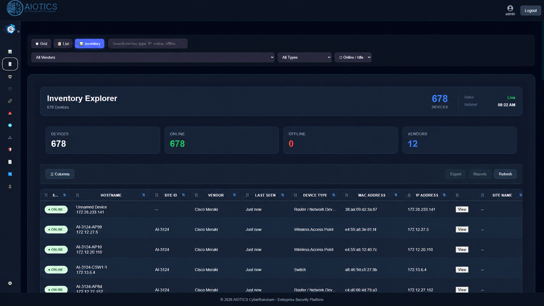Sort by the Last Seen column arrows
544x306 pixels.
pyautogui.click(x=283, y=195)
